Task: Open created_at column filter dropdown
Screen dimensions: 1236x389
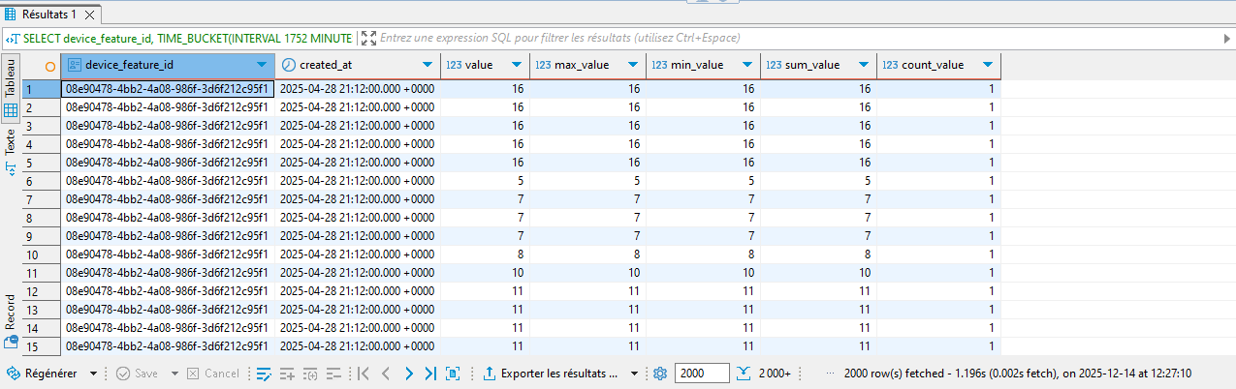Action: 427,65
